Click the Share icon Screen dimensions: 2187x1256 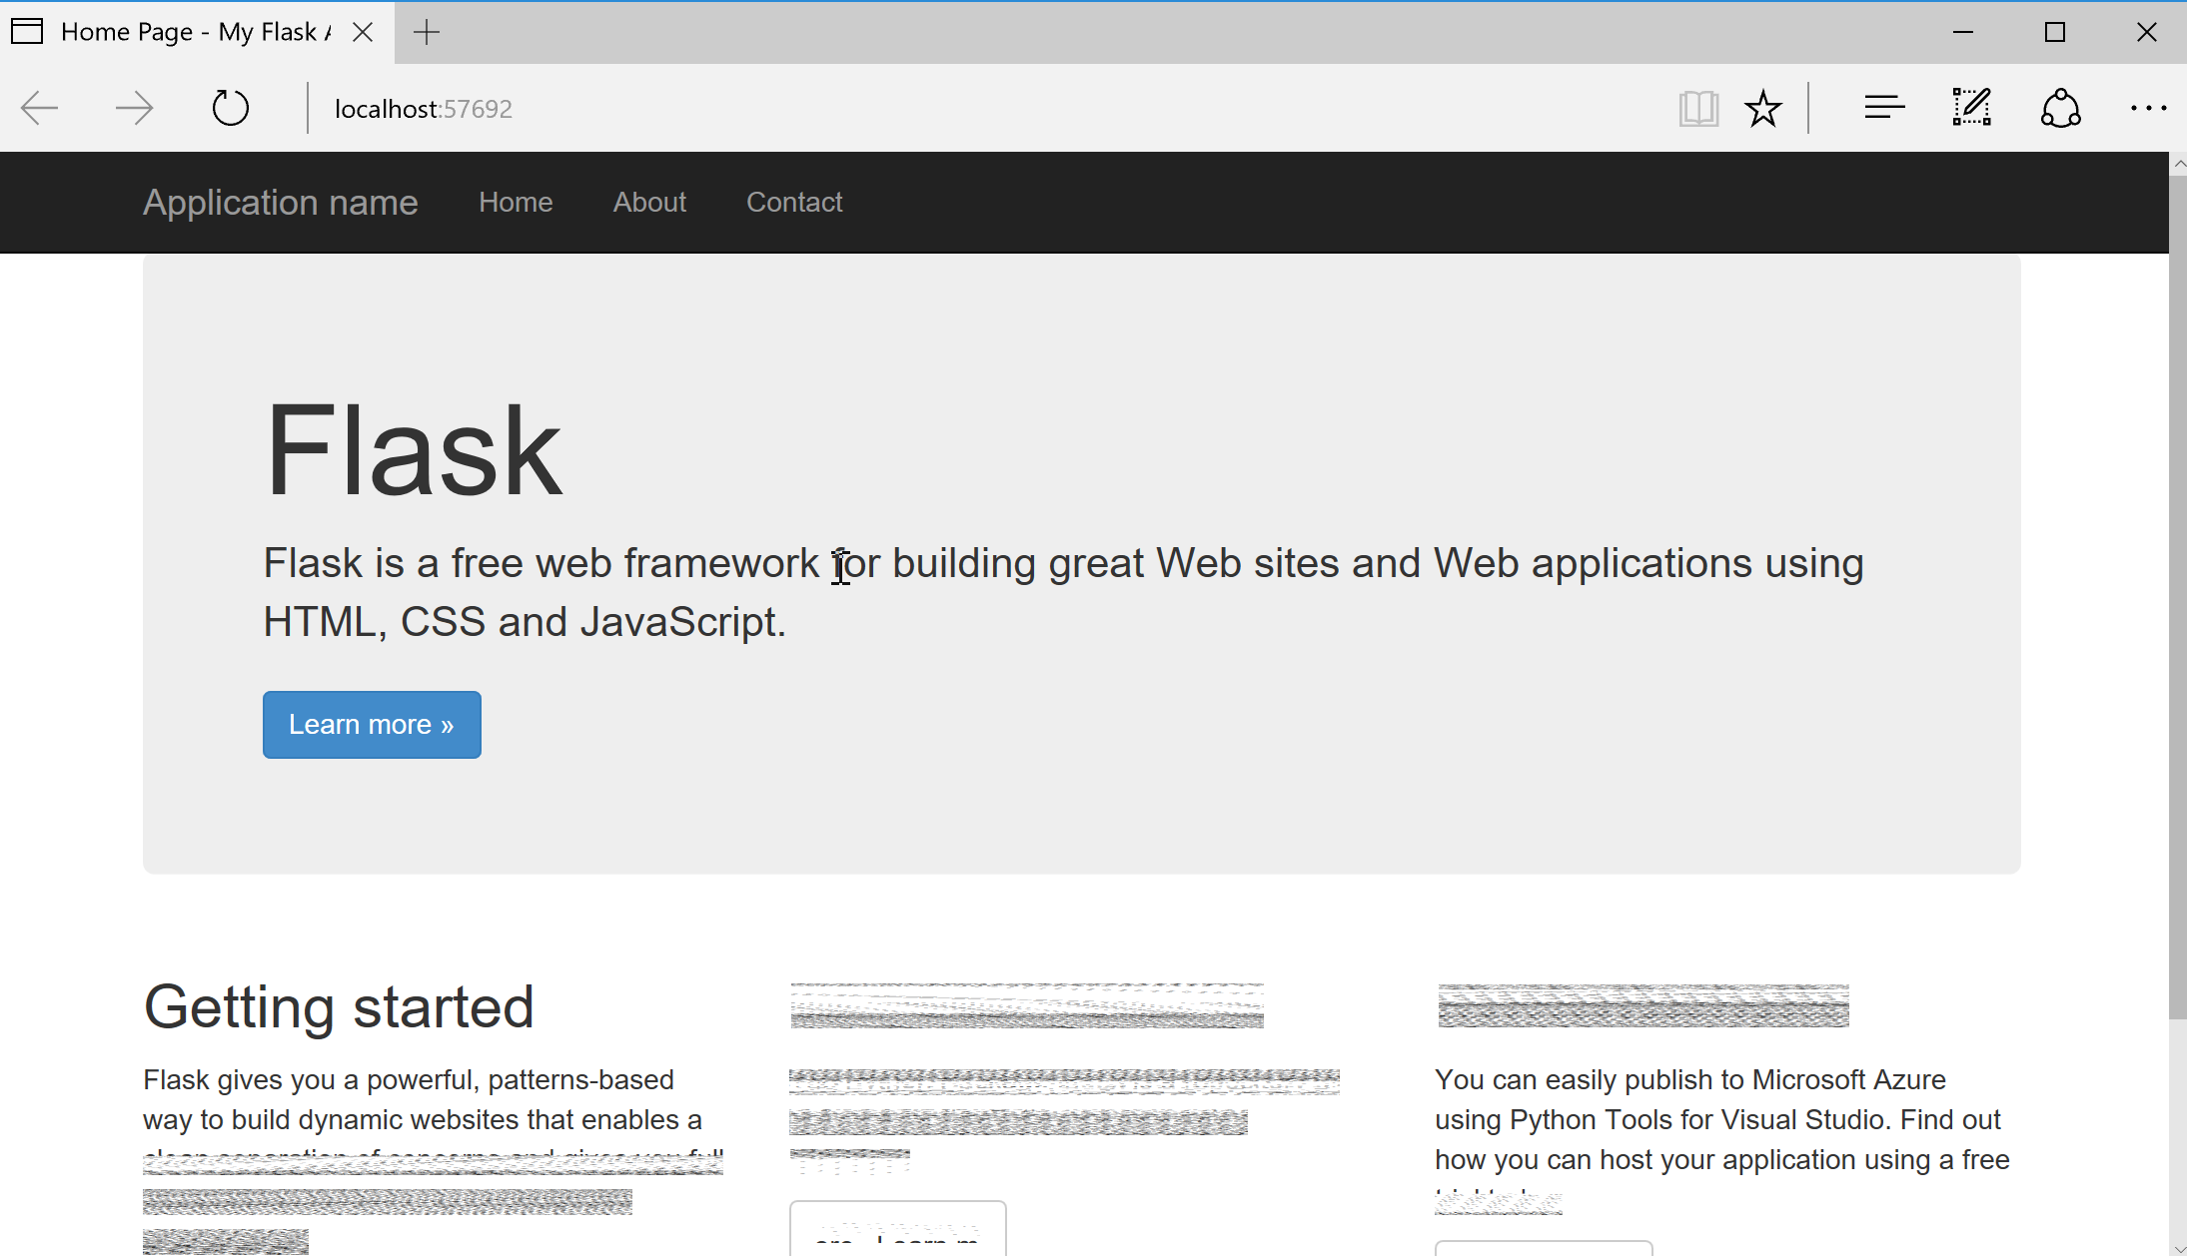click(x=2060, y=108)
